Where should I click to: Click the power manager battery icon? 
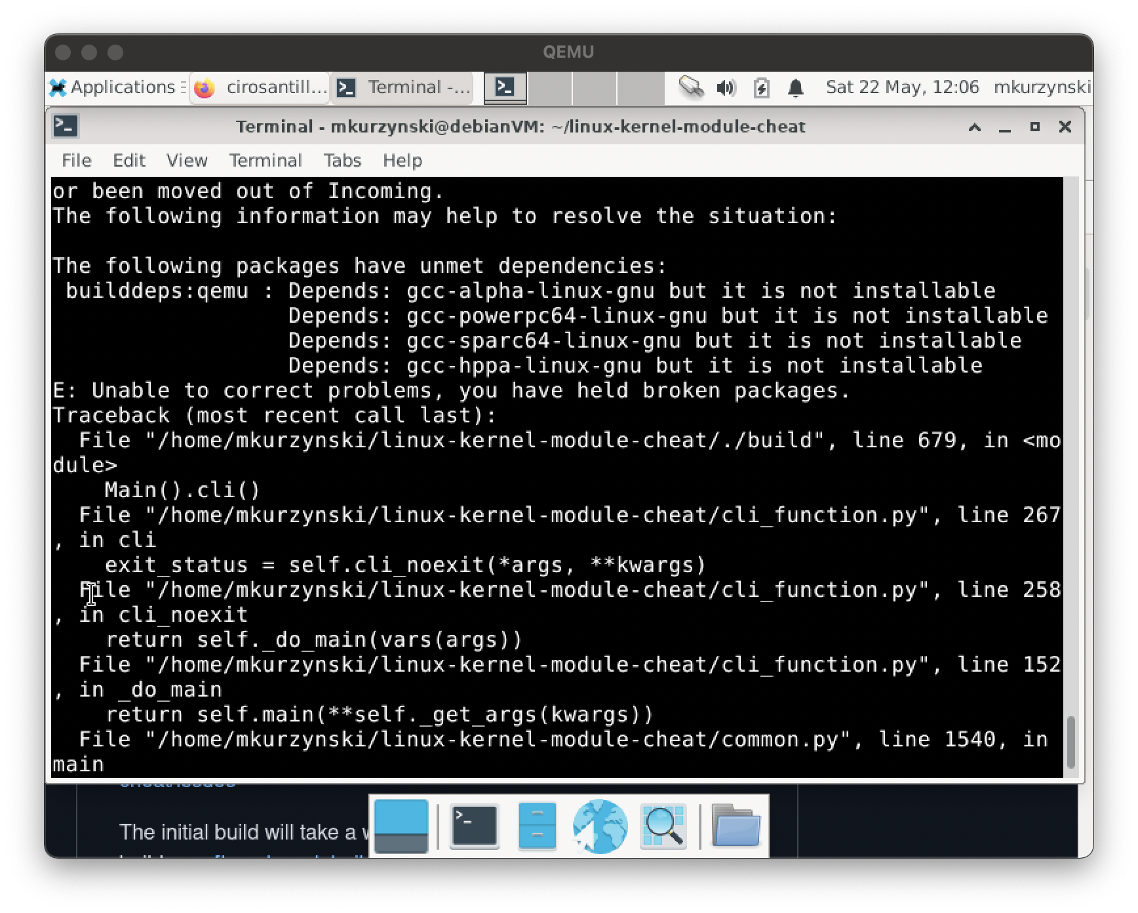(761, 87)
